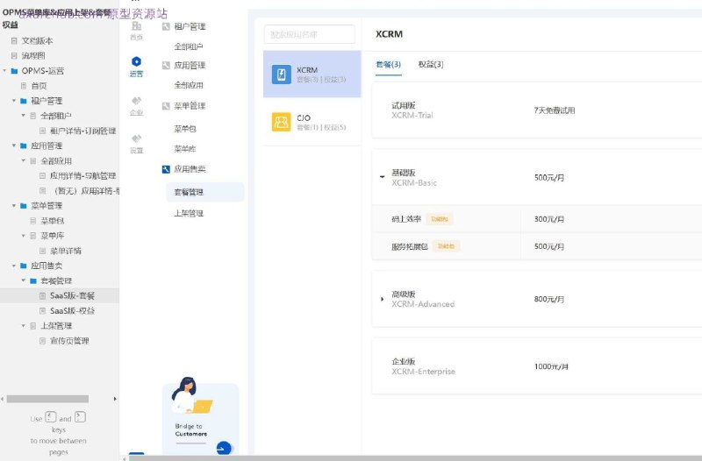
Task: Open the SaaS版-套餐 tree page
Action: 72,295
